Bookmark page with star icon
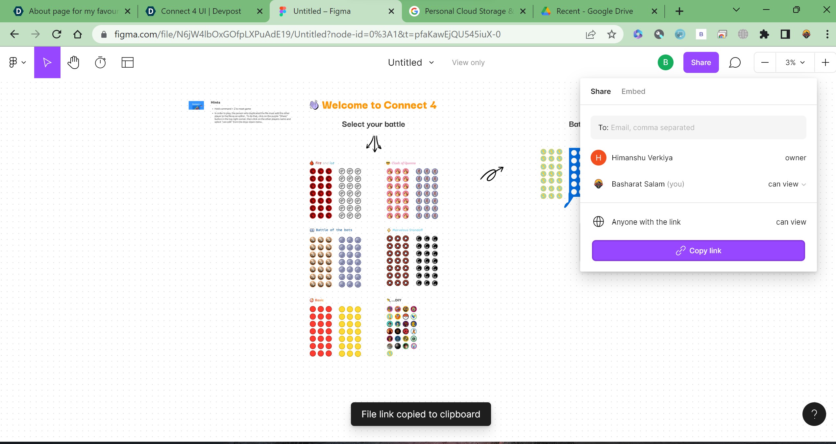The width and height of the screenshot is (836, 444). coord(611,34)
